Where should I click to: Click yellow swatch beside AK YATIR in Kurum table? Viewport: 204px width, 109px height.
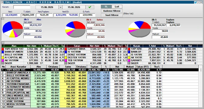tap(129, 58)
